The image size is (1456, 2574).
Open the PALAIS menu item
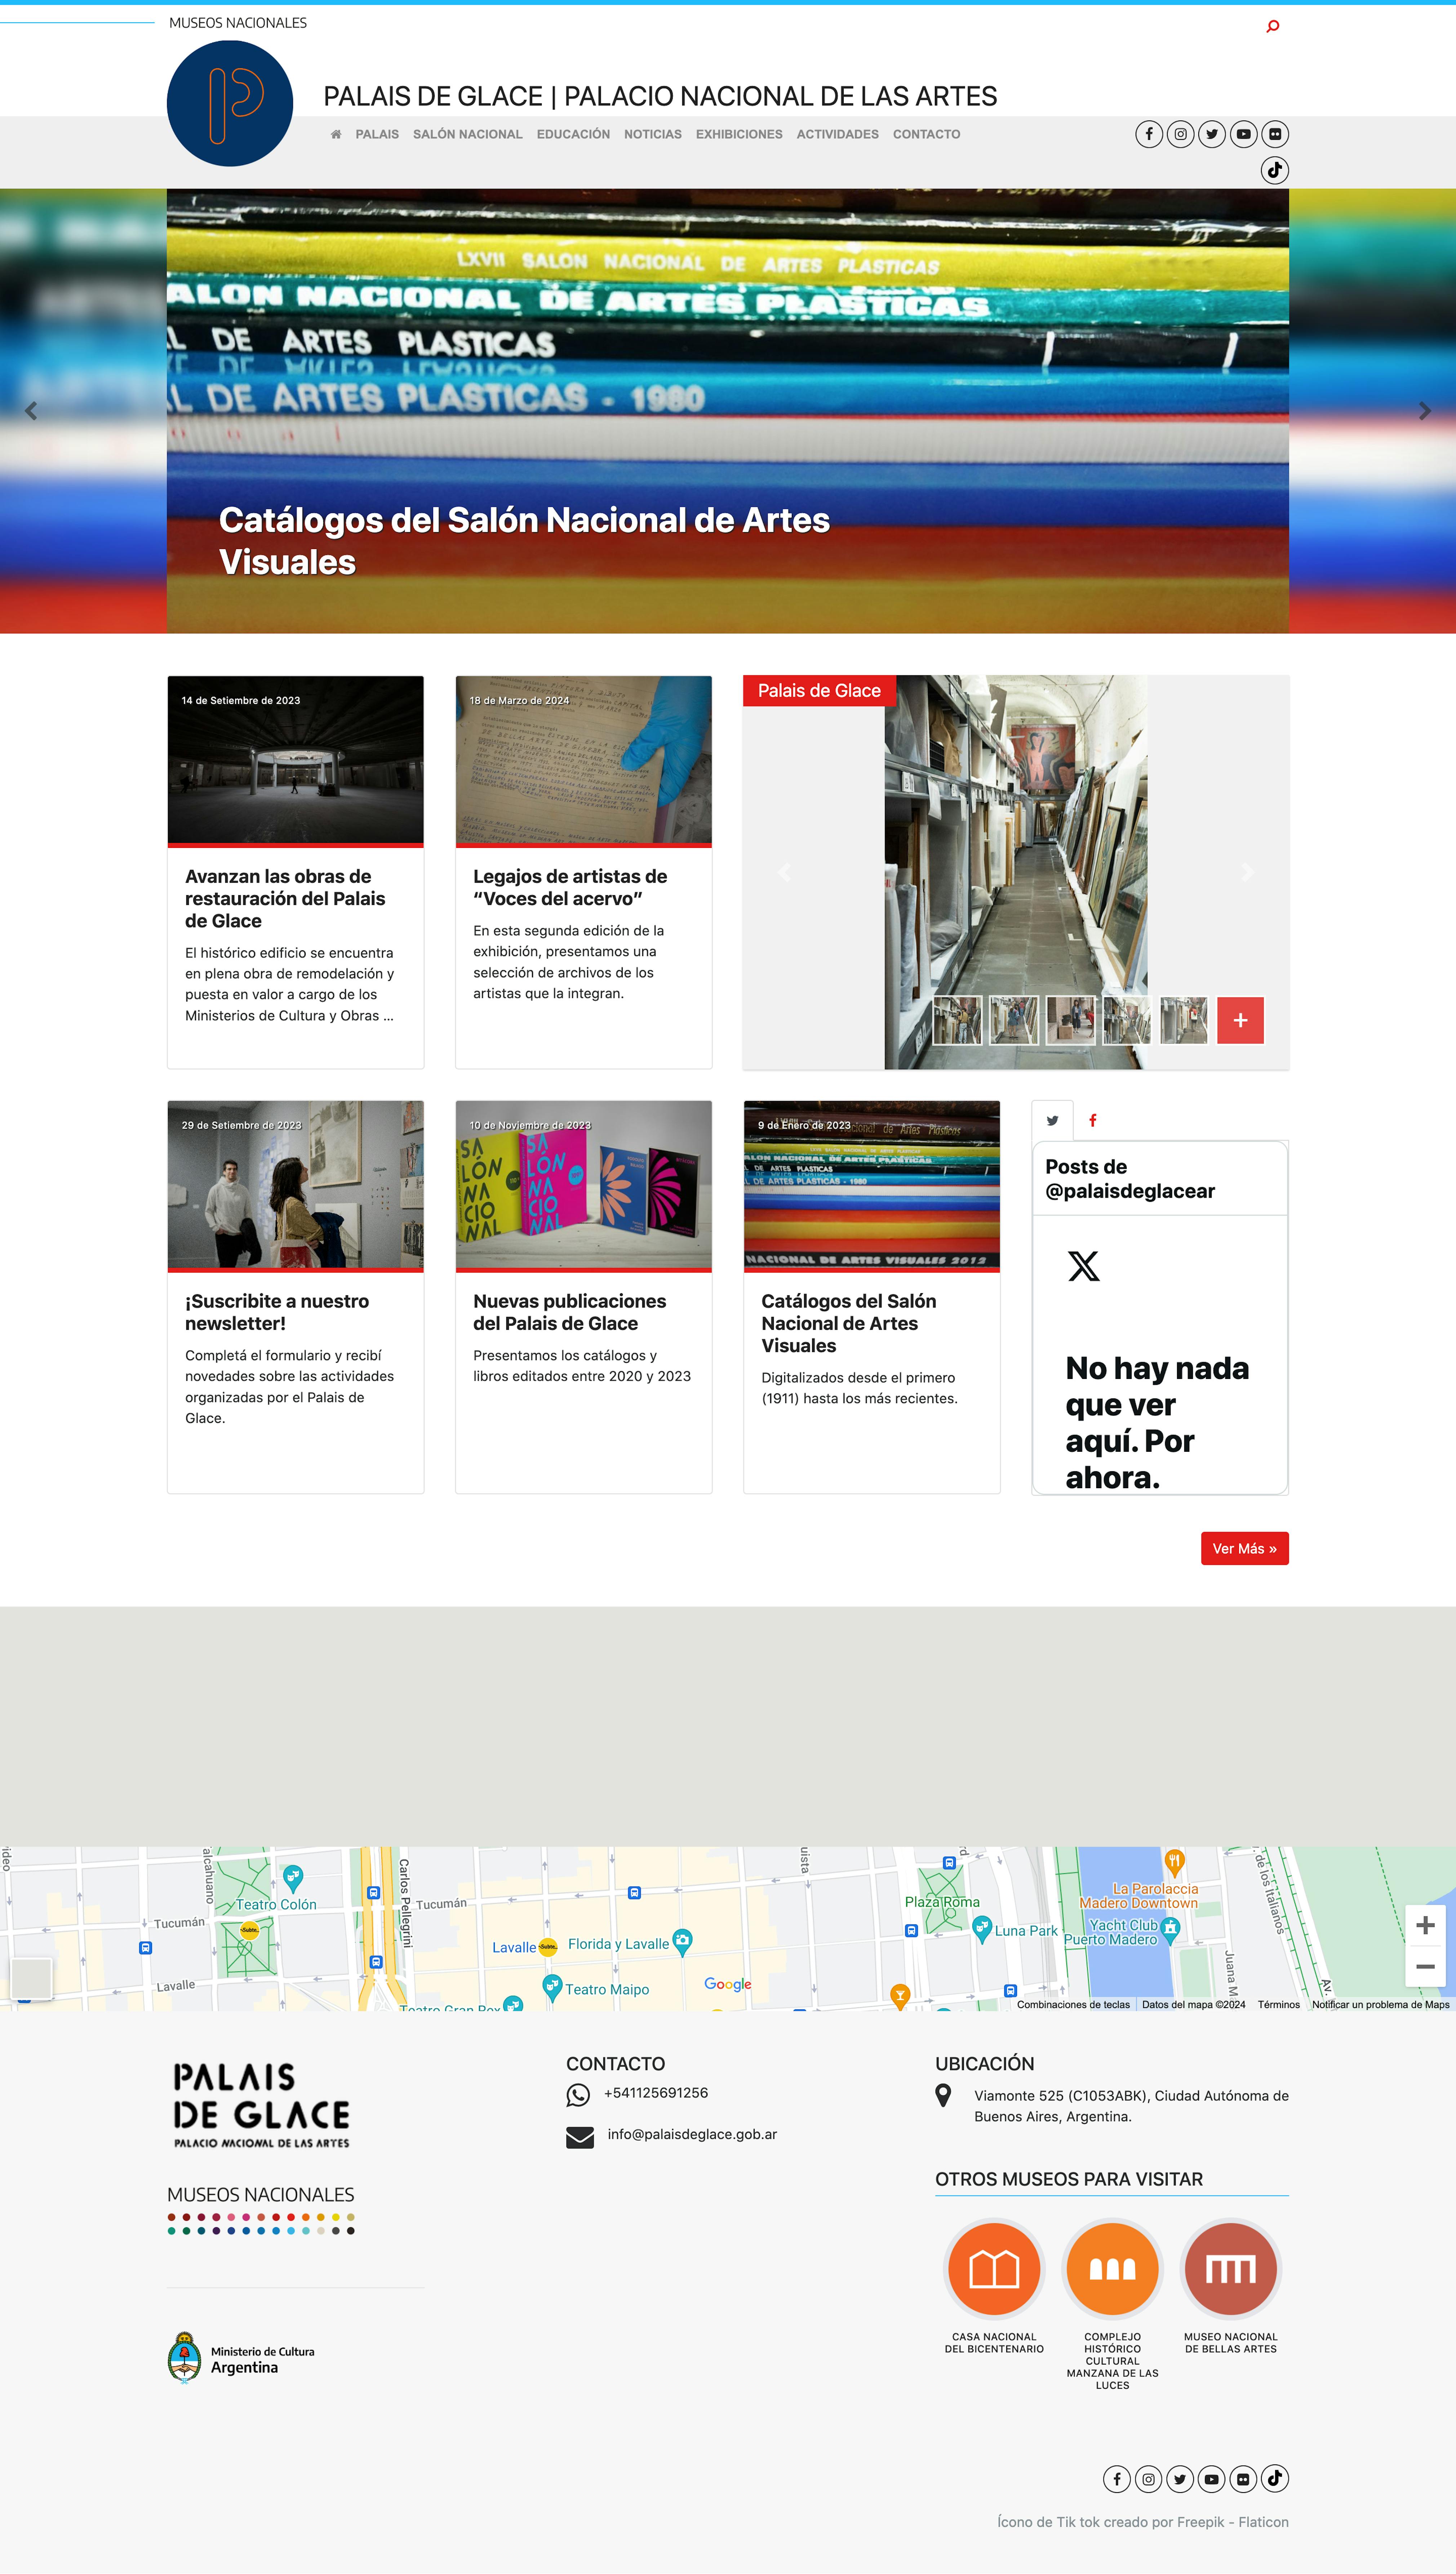point(377,134)
